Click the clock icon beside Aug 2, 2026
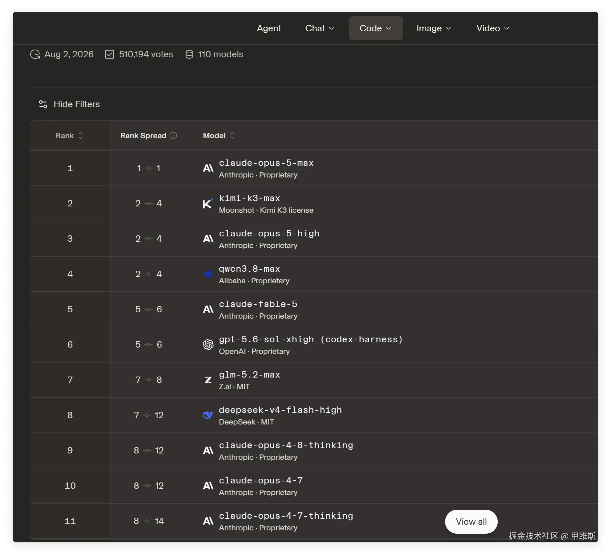Viewport: 609px width, 554px height. 35,54
